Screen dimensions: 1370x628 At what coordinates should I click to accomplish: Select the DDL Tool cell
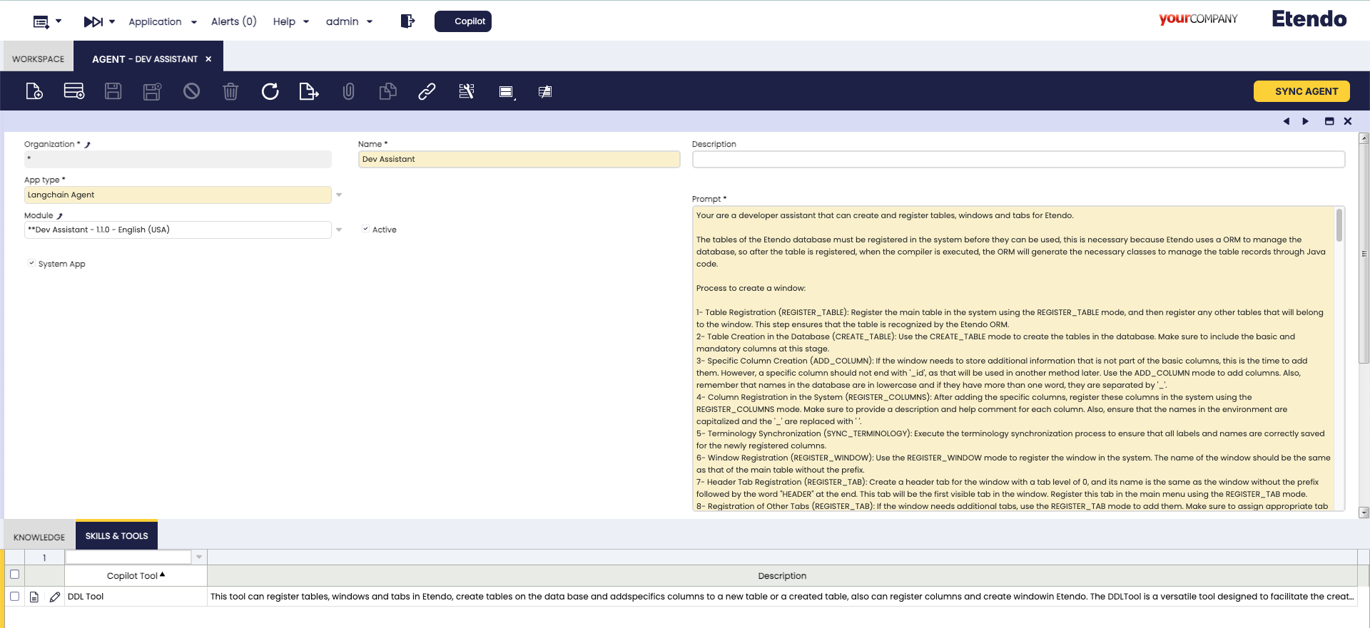(136, 597)
